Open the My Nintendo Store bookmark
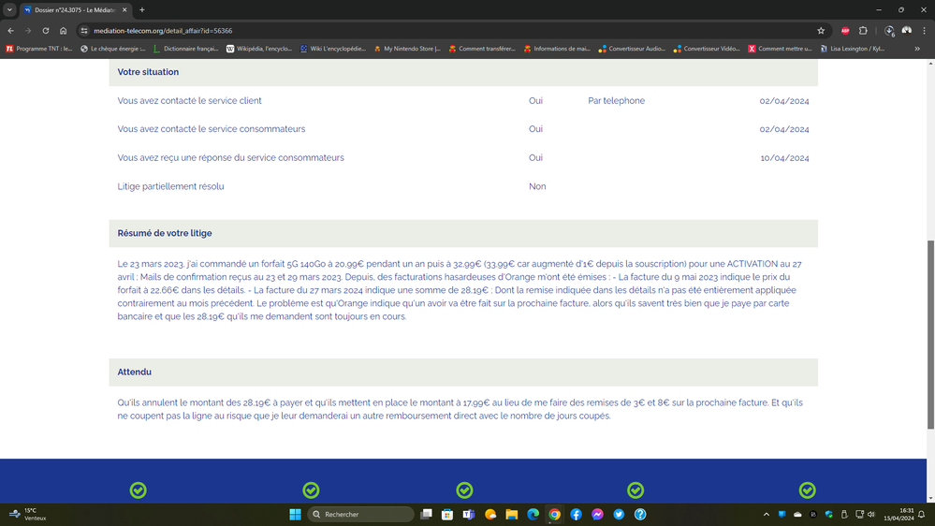The image size is (935, 526). click(x=407, y=49)
